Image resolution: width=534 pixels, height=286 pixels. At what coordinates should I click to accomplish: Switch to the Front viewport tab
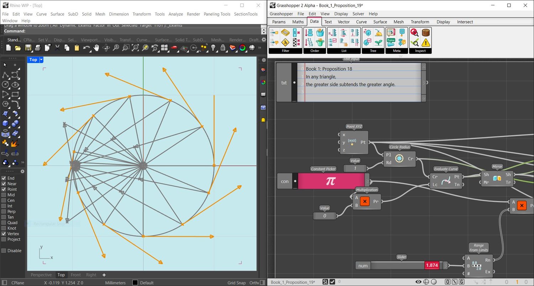[x=76, y=275]
